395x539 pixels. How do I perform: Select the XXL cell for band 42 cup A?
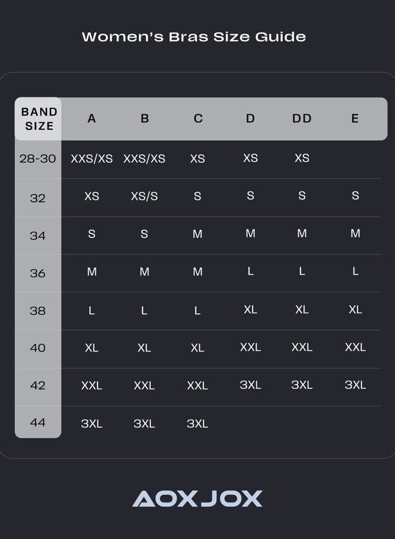click(x=92, y=385)
